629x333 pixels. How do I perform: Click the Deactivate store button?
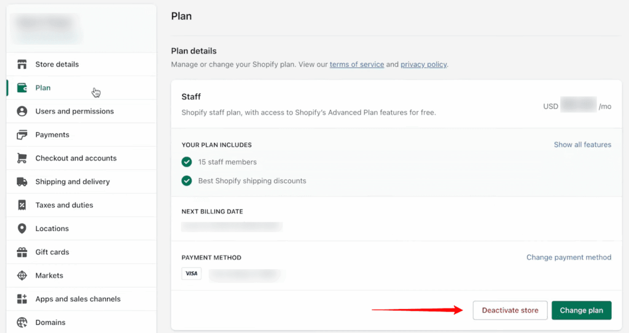point(510,310)
